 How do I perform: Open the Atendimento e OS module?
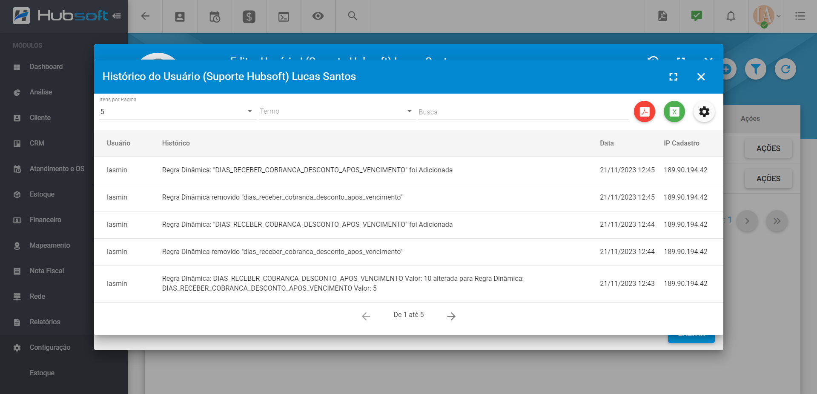(x=57, y=169)
